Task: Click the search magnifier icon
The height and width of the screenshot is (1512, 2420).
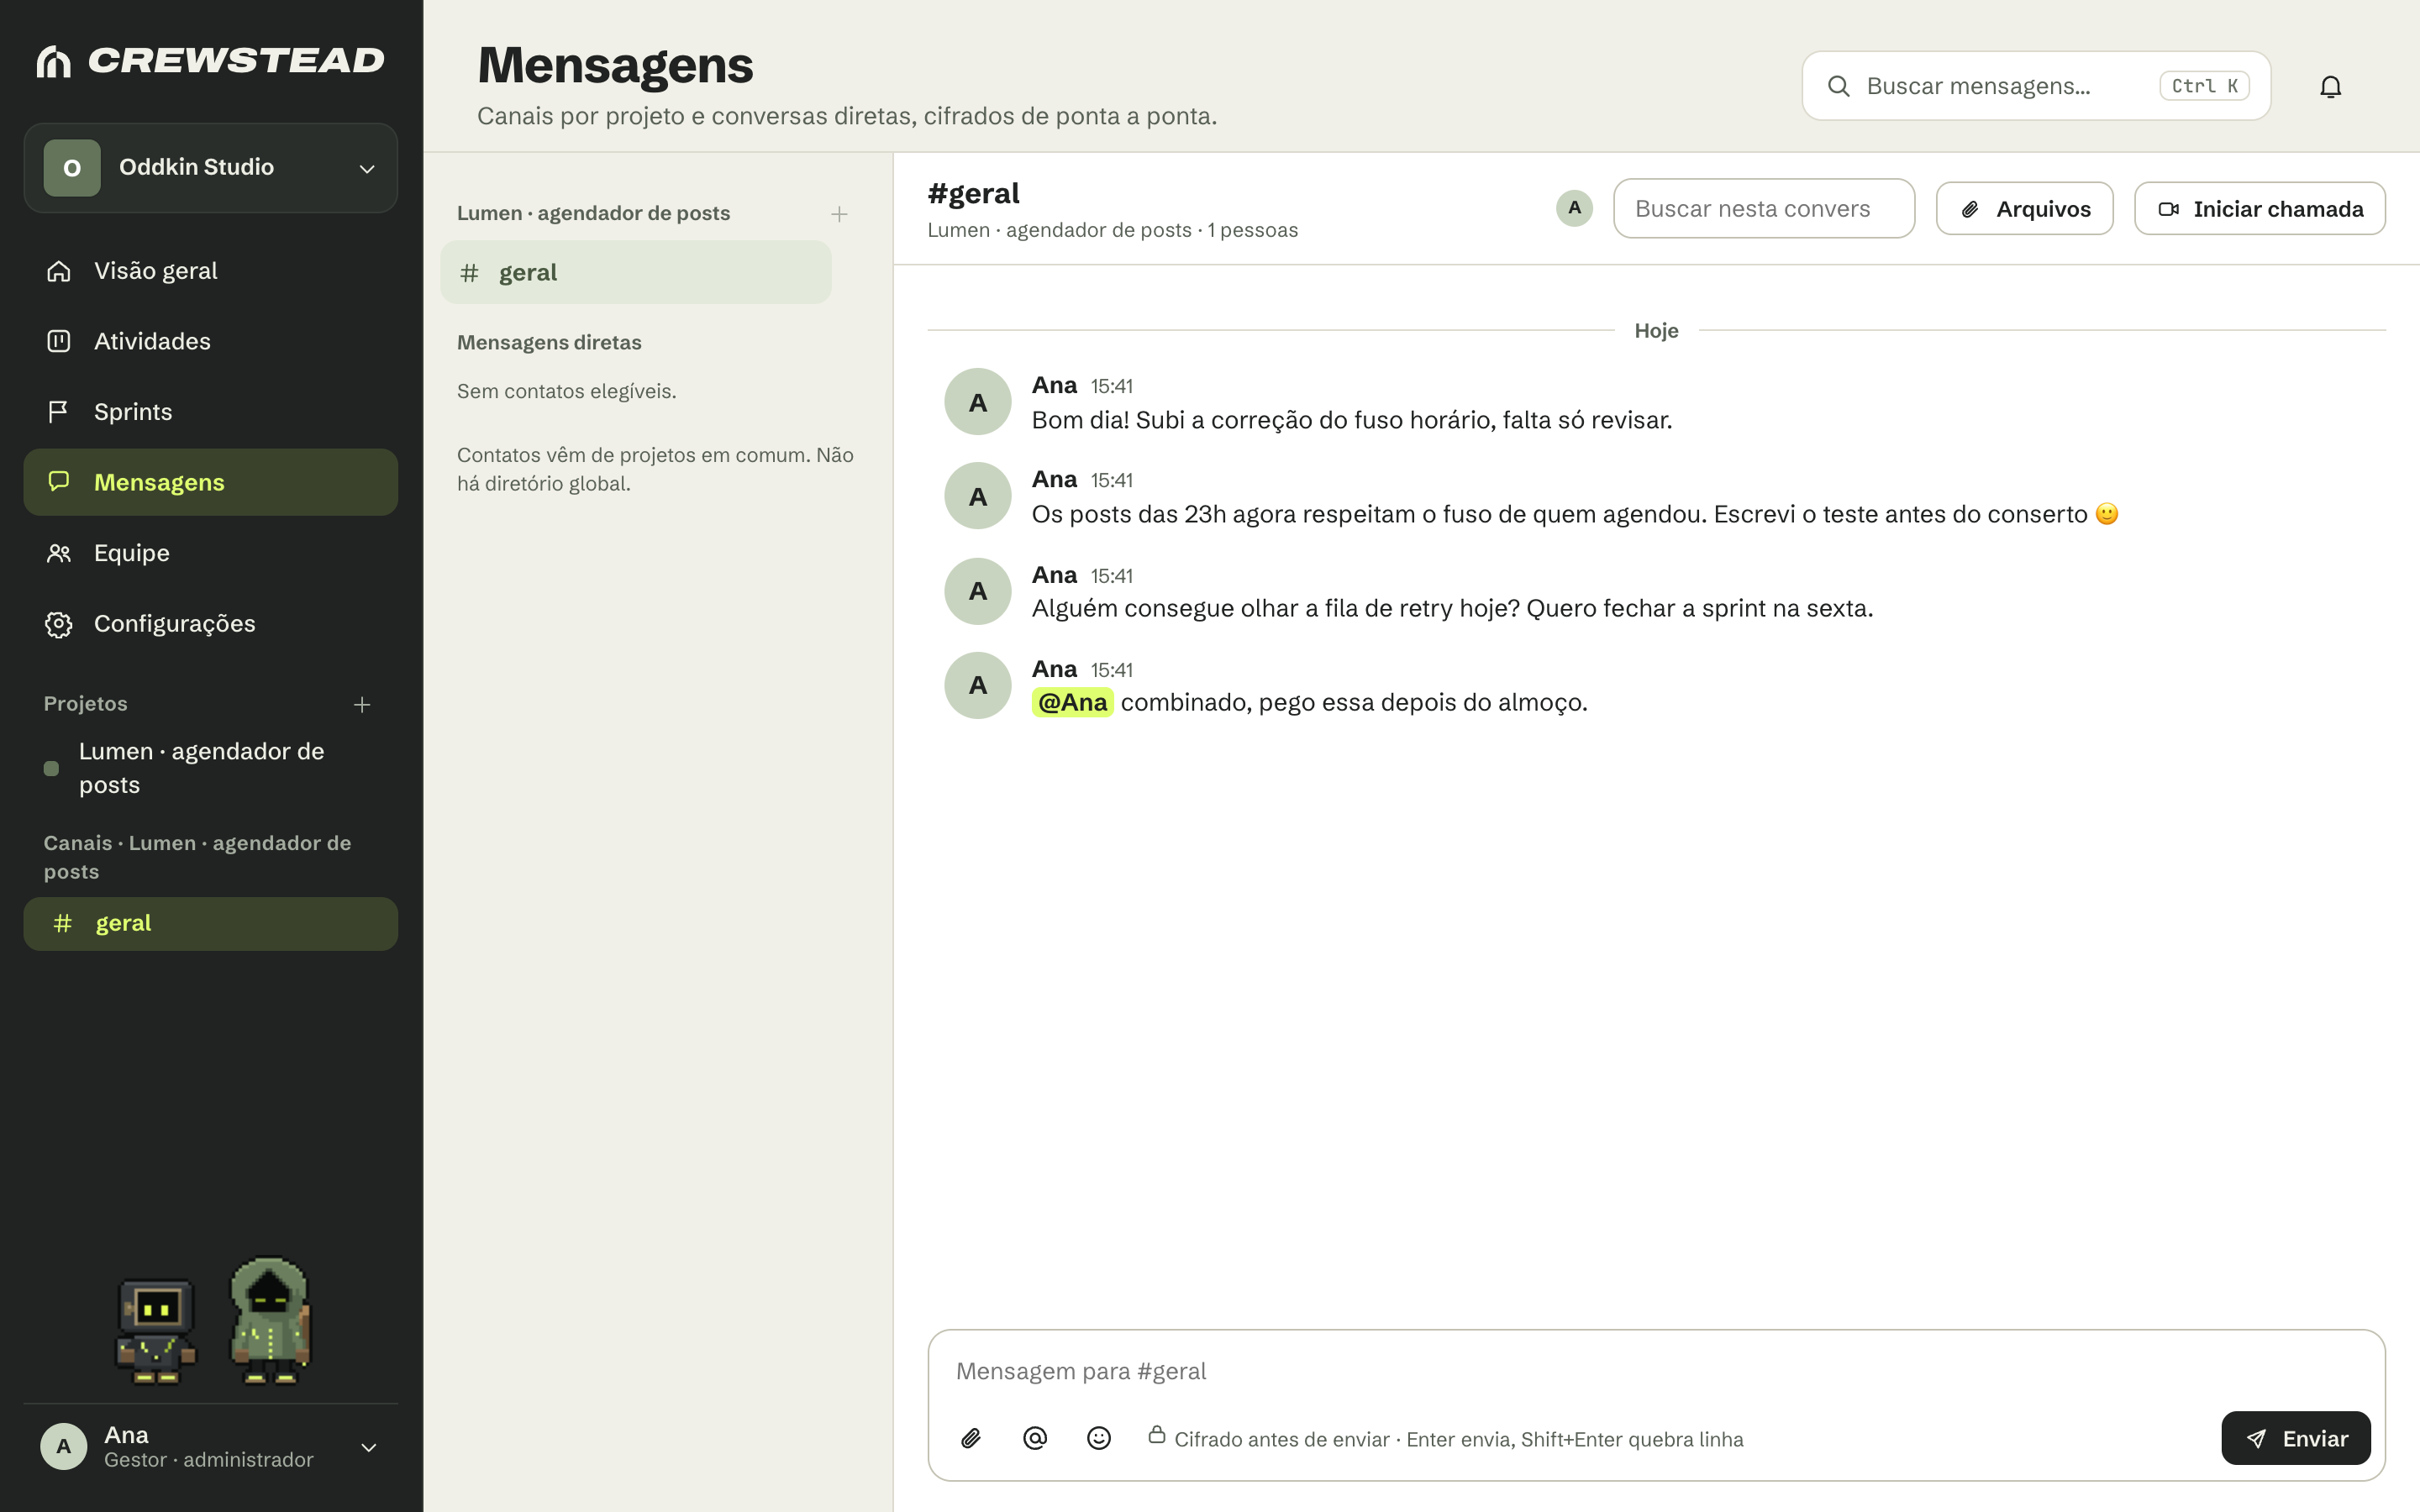Action: (1838, 86)
